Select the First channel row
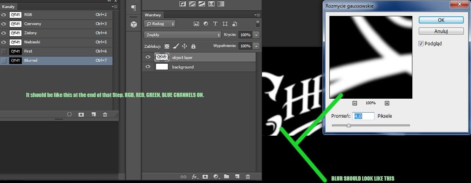This screenshot has height=183, width=471. coord(56,51)
